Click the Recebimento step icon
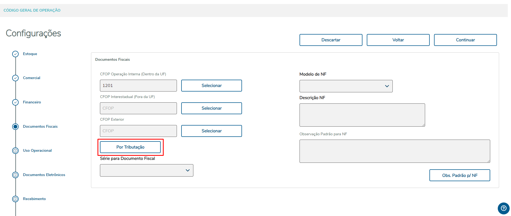The image size is (511, 216). pyautogui.click(x=15, y=199)
